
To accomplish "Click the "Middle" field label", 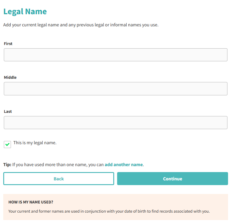I will point(10,77).
